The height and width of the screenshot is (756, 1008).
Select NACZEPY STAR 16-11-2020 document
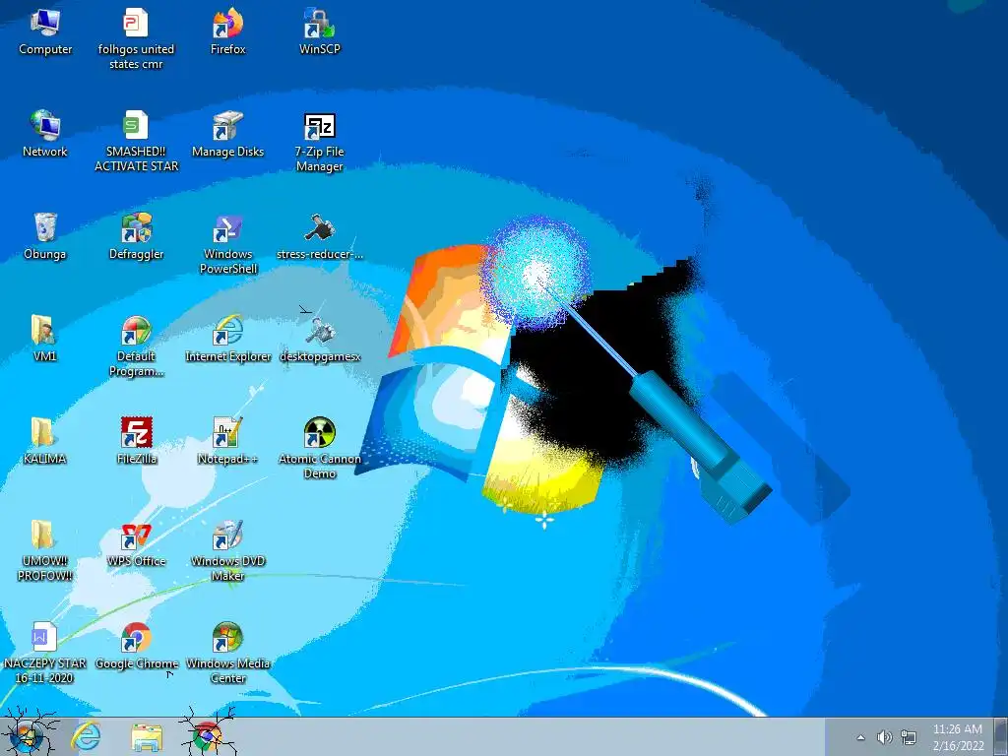[x=45, y=653]
